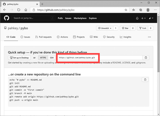Expand the Unwatch notifications dropdown

[105, 28]
